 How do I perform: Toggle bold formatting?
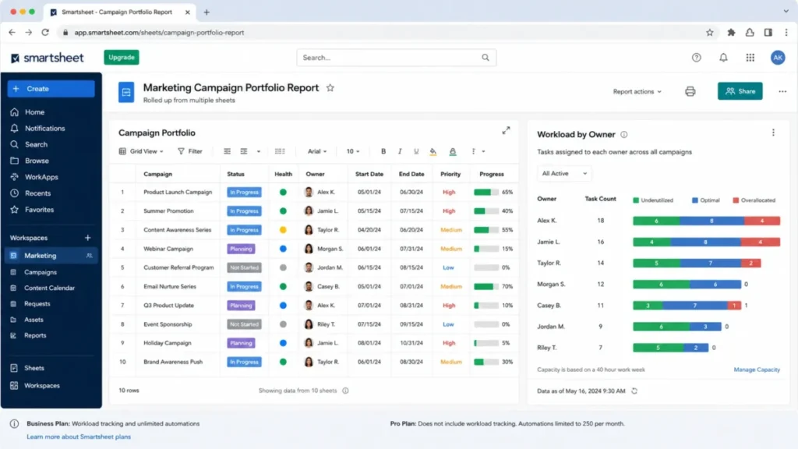[x=383, y=151]
